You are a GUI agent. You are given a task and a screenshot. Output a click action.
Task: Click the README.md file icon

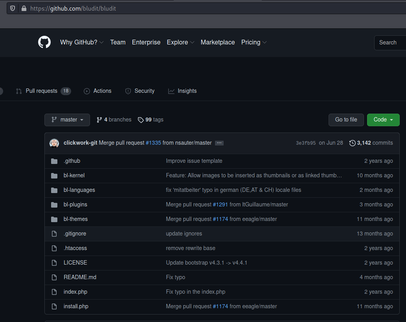[x=54, y=277]
